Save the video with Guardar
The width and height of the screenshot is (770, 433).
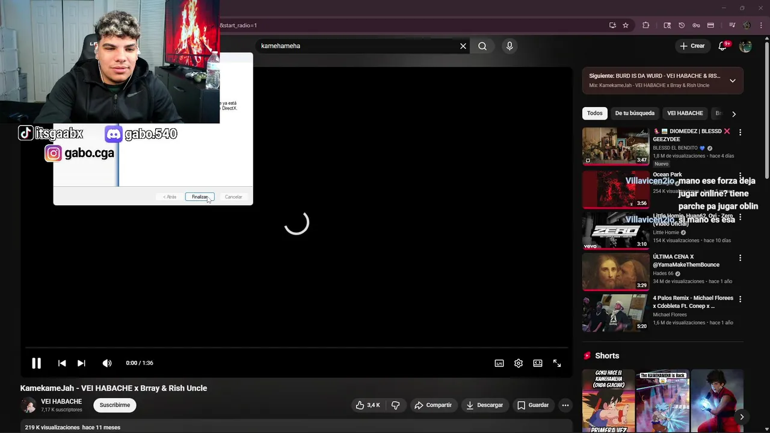pos(534,405)
